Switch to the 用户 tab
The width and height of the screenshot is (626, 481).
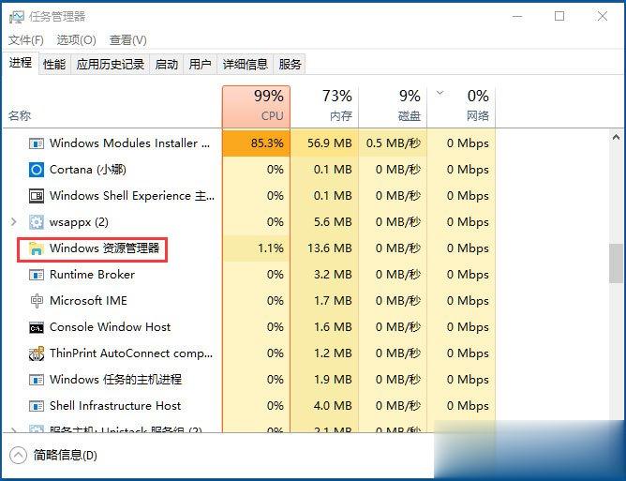coord(200,64)
